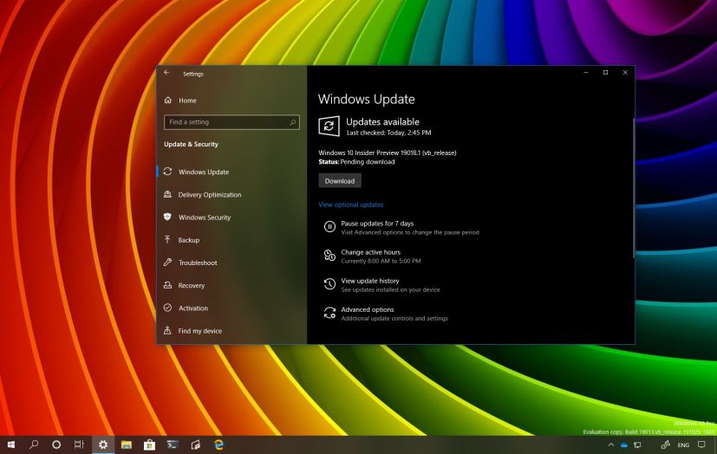Click the Windows Security shield icon

click(x=167, y=217)
